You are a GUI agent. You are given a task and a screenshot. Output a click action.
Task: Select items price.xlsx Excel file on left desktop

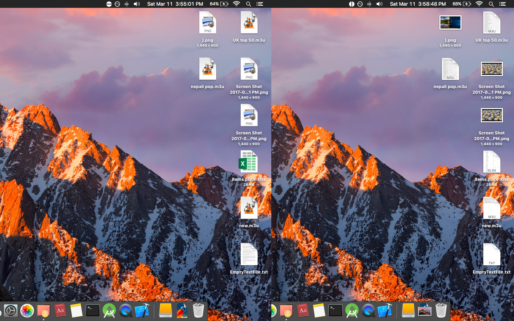click(248, 162)
